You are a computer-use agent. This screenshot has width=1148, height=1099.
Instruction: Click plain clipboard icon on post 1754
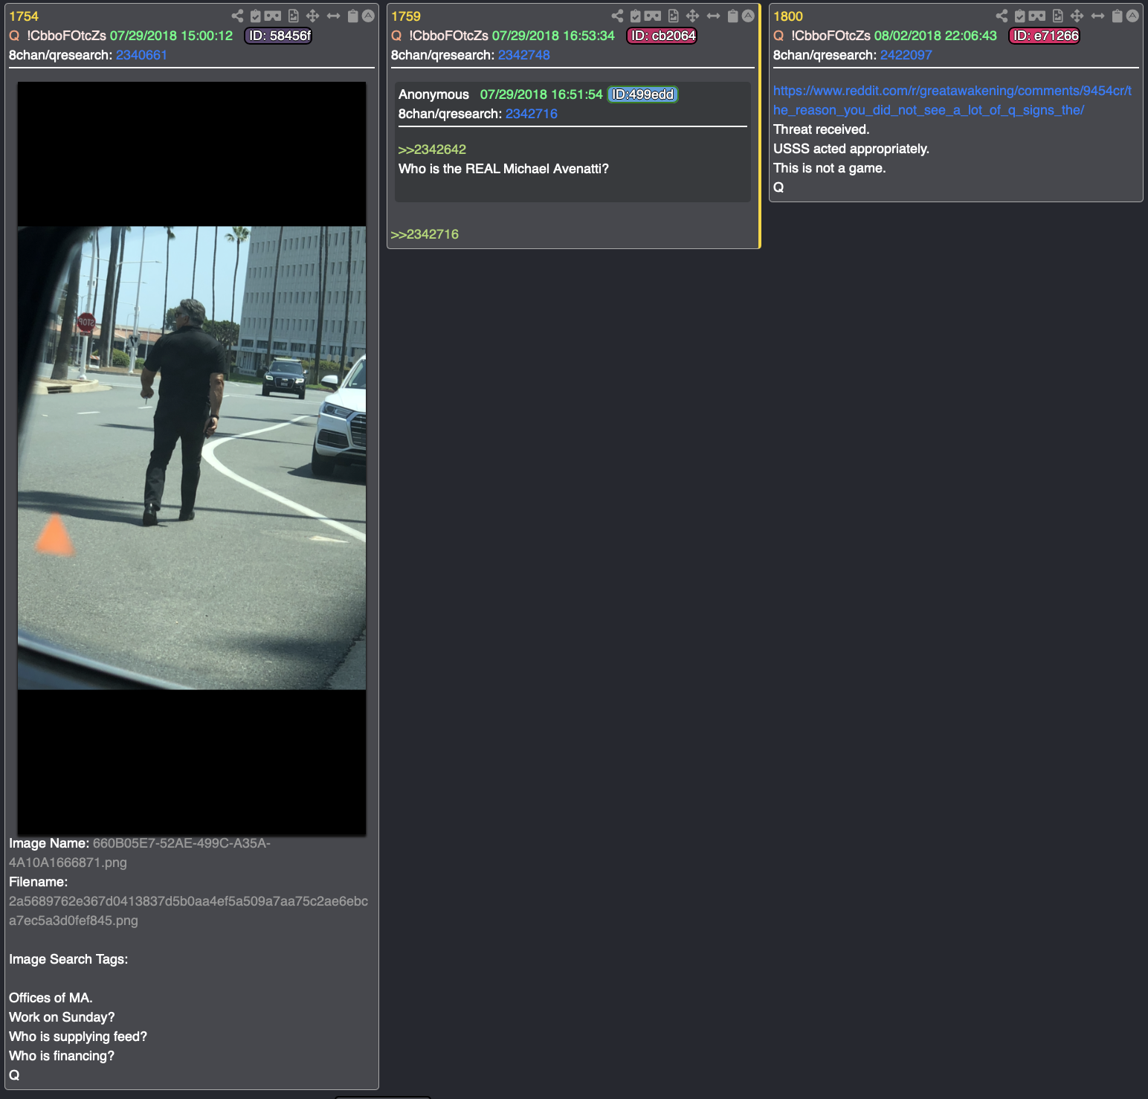(353, 16)
